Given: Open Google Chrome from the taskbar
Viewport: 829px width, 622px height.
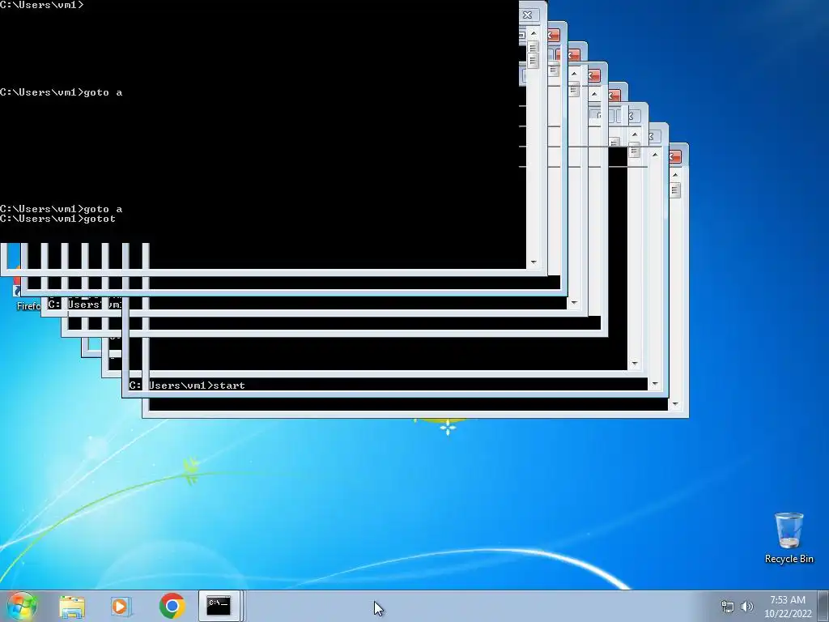Looking at the screenshot, I should coord(172,606).
